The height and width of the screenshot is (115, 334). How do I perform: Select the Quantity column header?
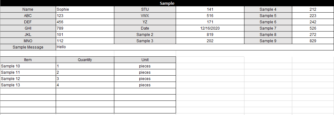[85, 60]
